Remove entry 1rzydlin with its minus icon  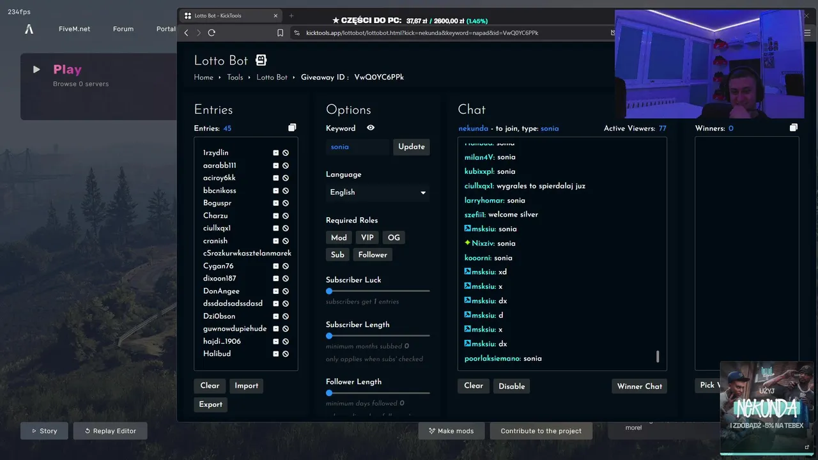point(276,153)
